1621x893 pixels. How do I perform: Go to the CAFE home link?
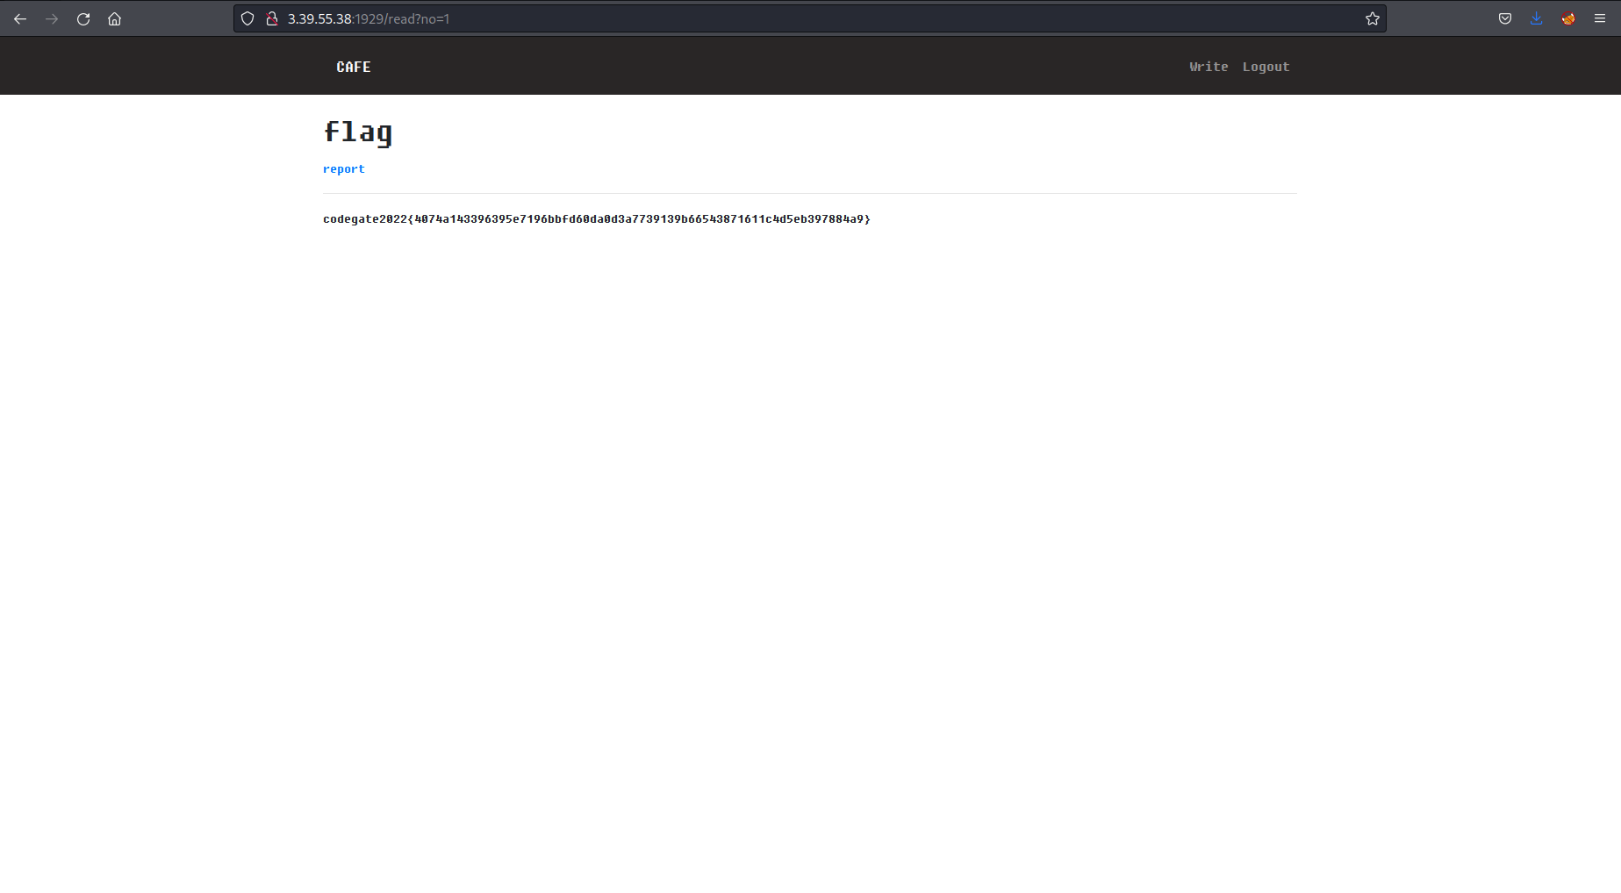(354, 67)
